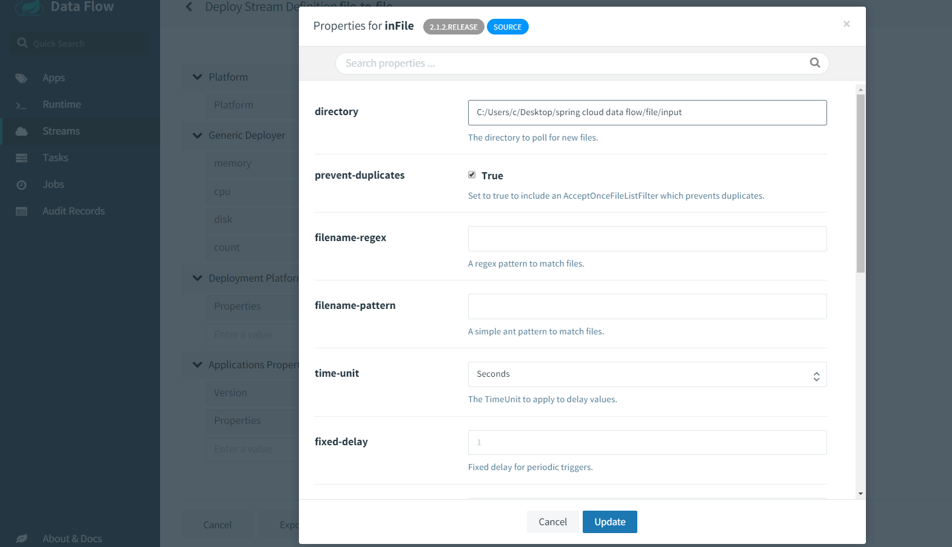The width and height of the screenshot is (952, 547).
Task: Click the Streams cloud icon
Action: pos(22,131)
